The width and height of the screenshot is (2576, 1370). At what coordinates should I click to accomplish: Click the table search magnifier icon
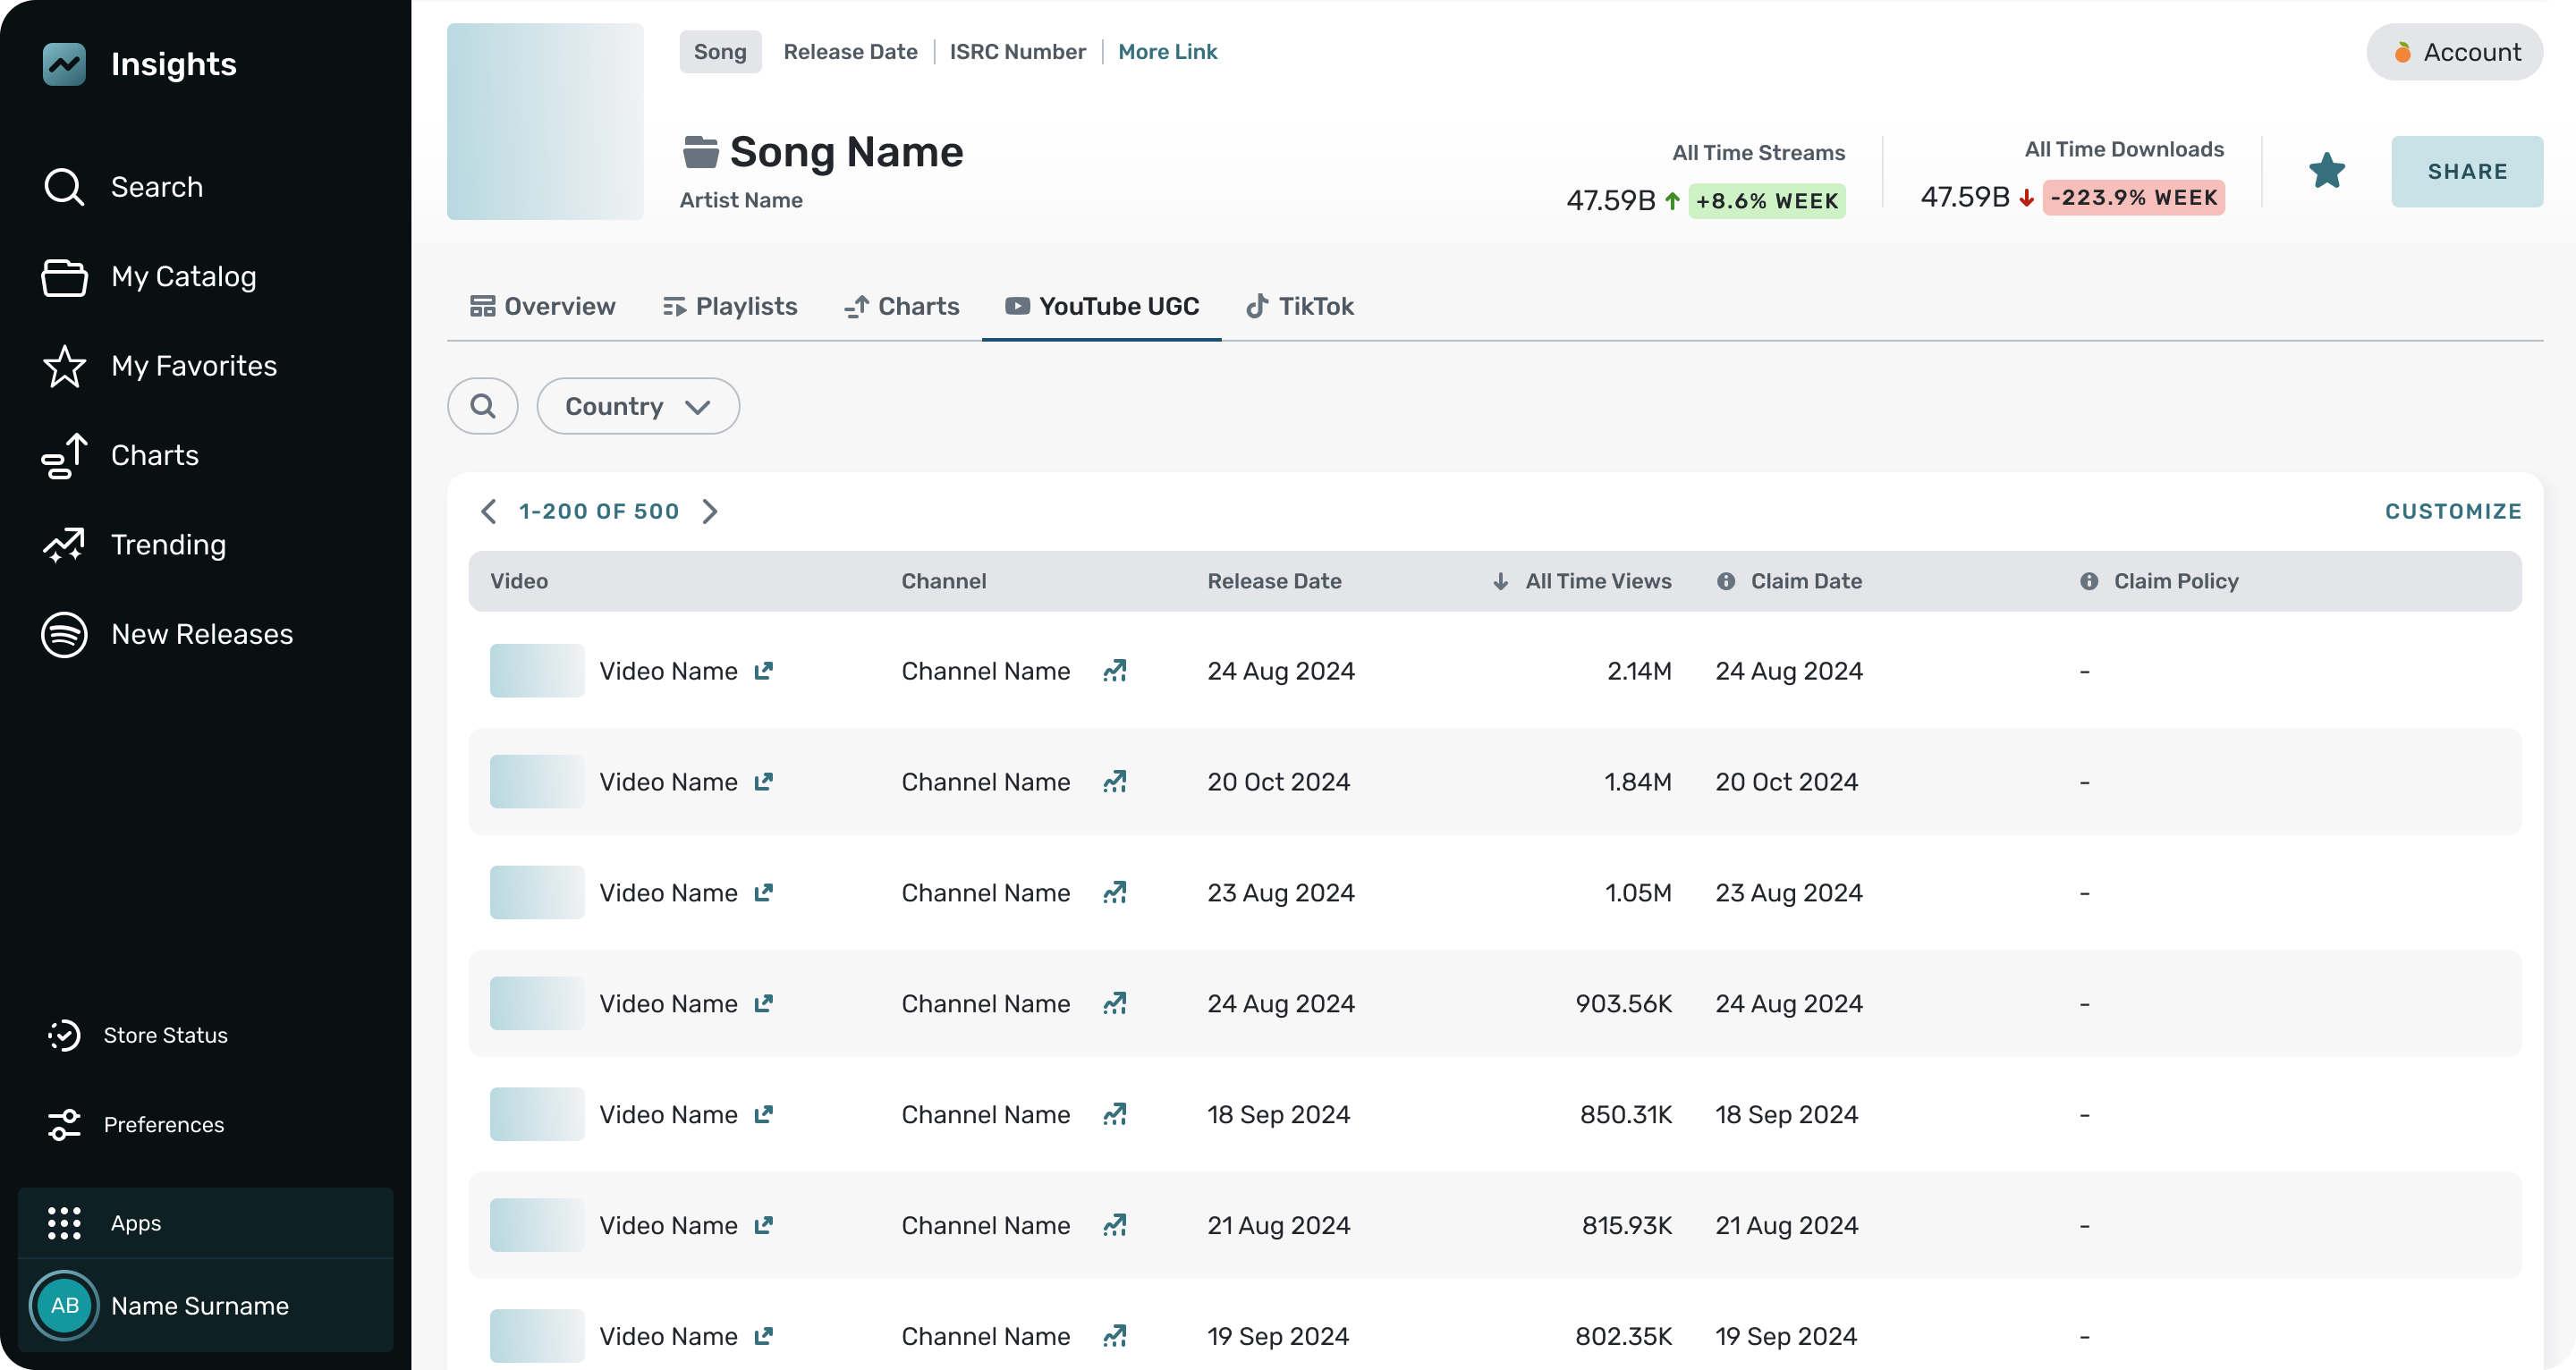click(483, 406)
